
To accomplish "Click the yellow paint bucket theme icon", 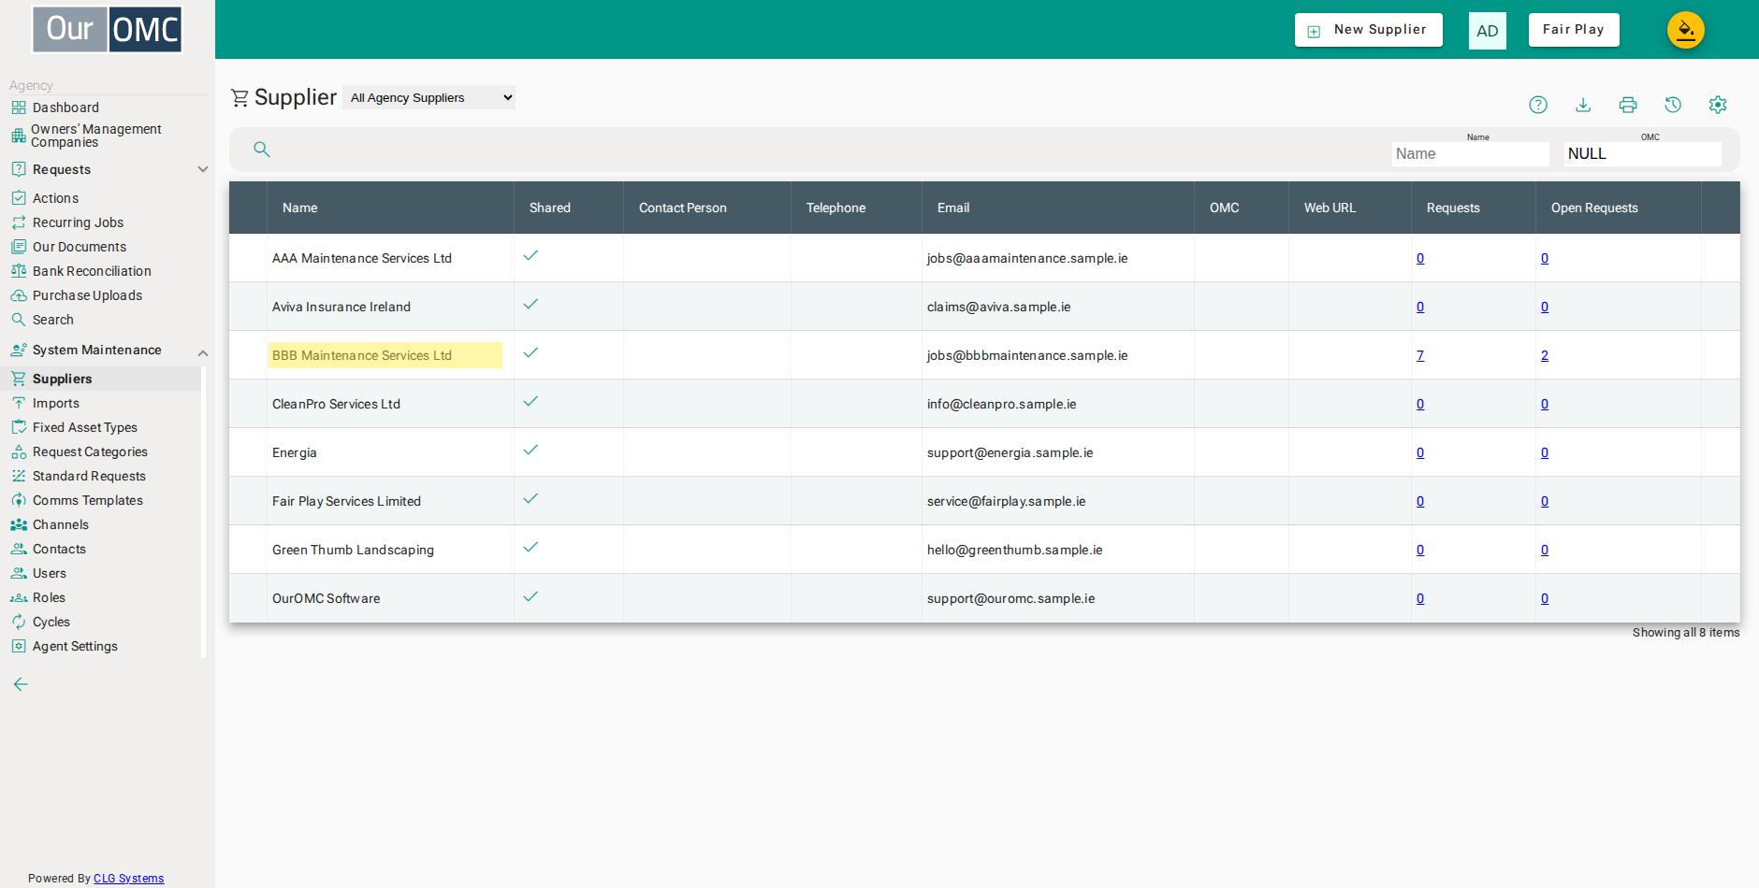I will 1686,30.
